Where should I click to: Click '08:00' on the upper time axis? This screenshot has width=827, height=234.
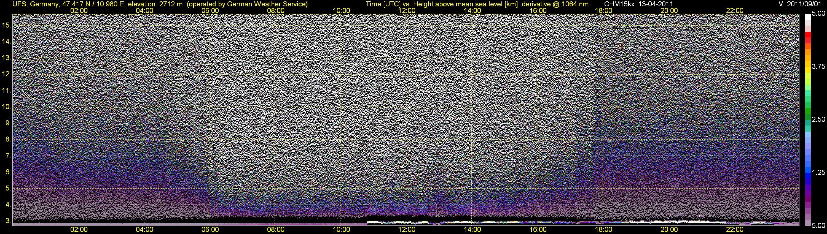tap(276, 10)
